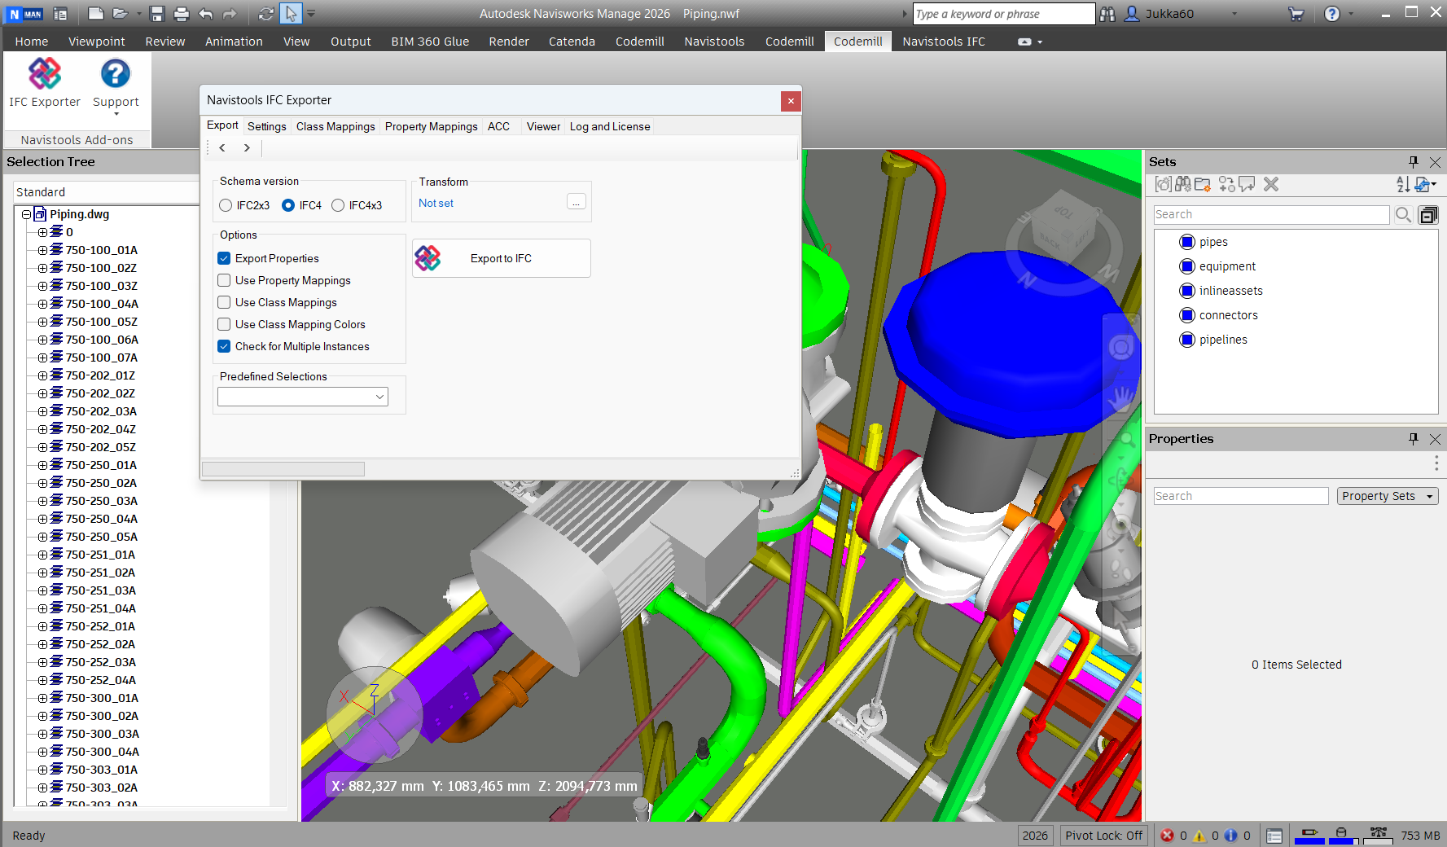The image size is (1447, 847).
Task: Open the Viewpoint ribbon tab
Action: pos(96,42)
